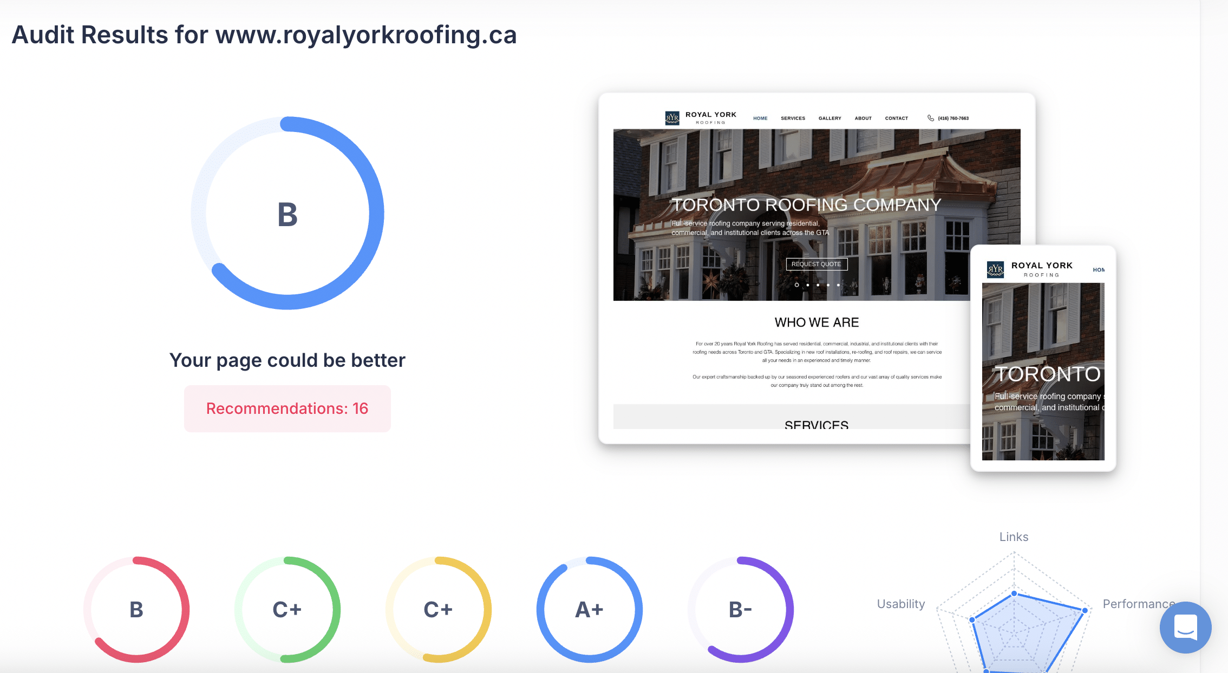The height and width of the screenshot is (673, 1228).
Task: Click the mobile site preview thumbnail
Action: (x=1043, y=359)
